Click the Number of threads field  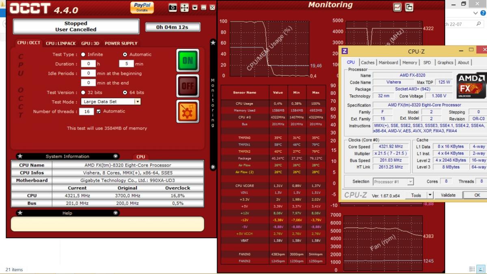coord(87,111)
